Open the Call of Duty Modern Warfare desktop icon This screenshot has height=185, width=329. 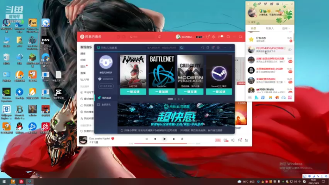[x=46, y=43]
